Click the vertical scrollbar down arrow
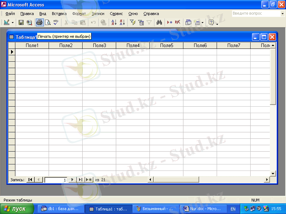 [273, 173]
